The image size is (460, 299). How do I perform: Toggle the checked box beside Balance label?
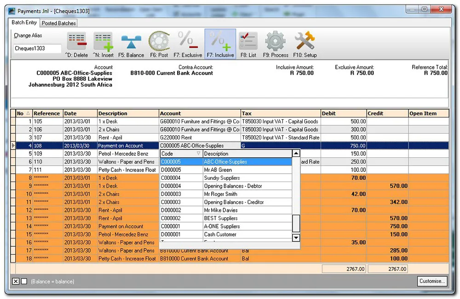pyautogui.click(x=16, y=281)
